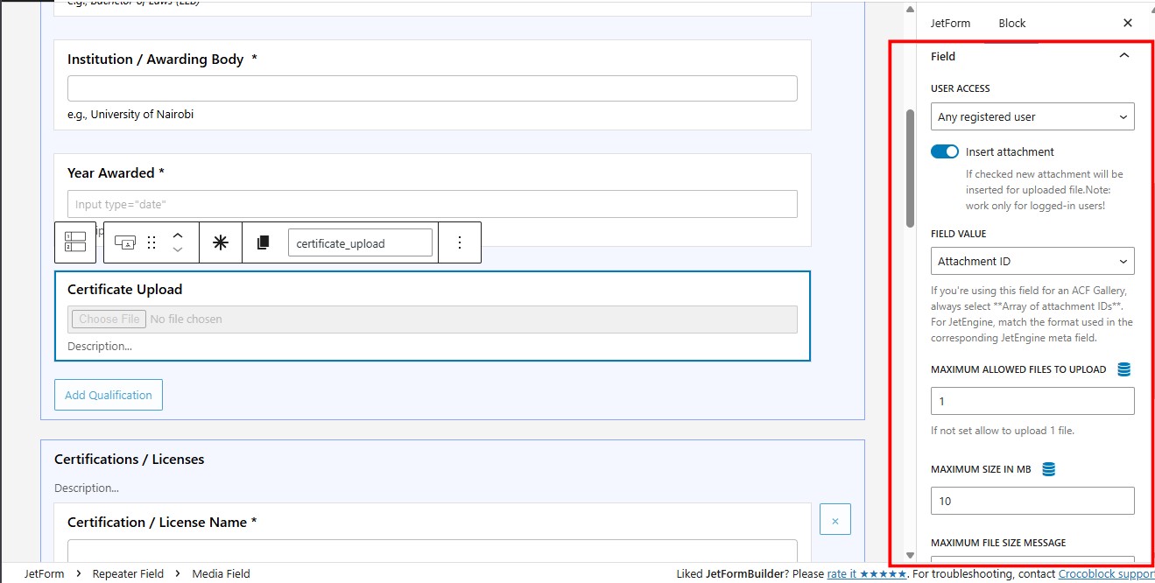Collapse the Field panel section
The width and height of the screenshot is (1155, 583).
tap(1124, 56)
